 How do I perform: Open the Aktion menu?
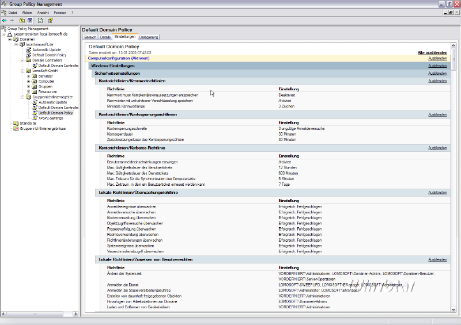[x=27, y=12]
